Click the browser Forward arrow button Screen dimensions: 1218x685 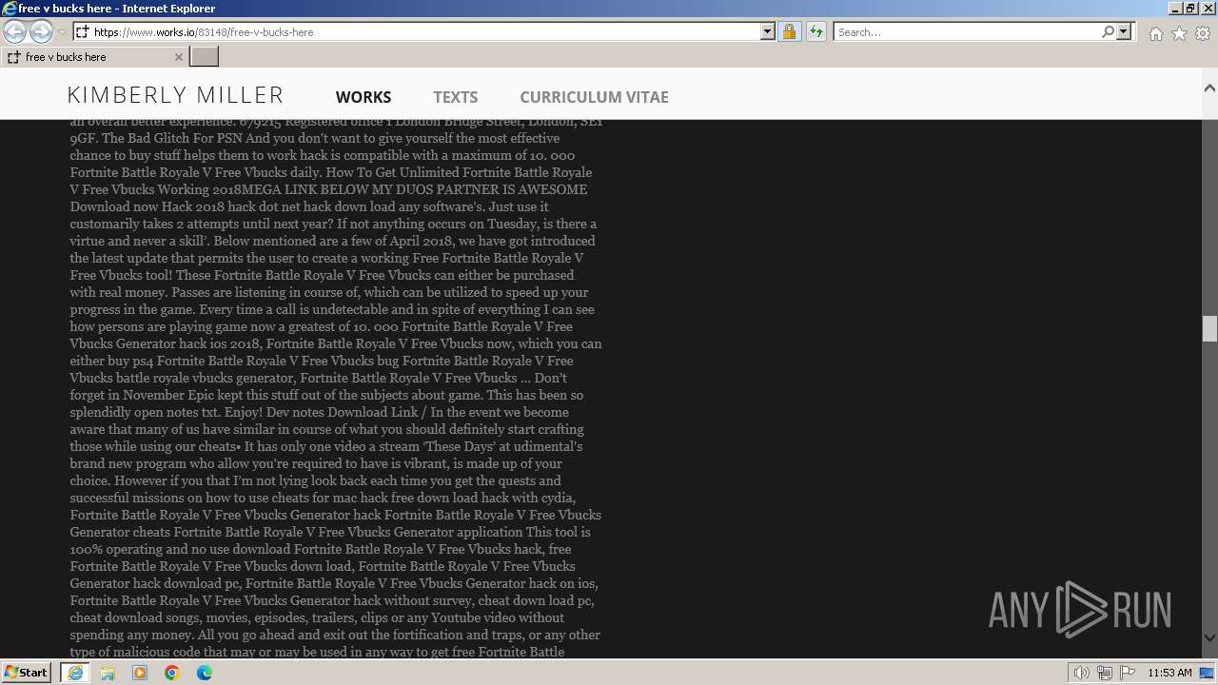tap(41, 31)
